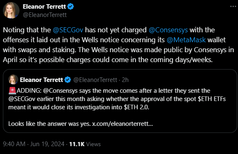Click the small avatar in quoted tweet
The image size is (238, 154).
13,79
